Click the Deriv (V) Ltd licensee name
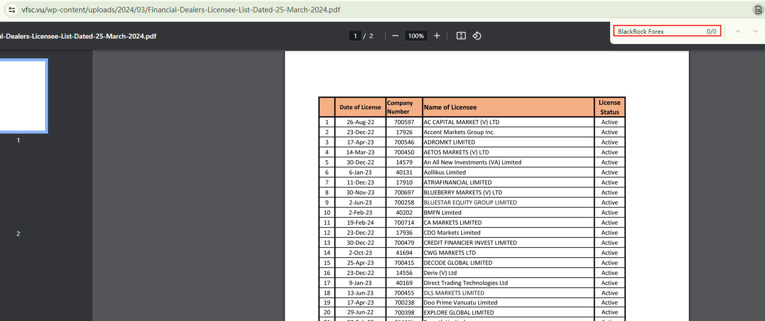Image resolution: width=765 pixels, height=321 pixels. [440, 273]
